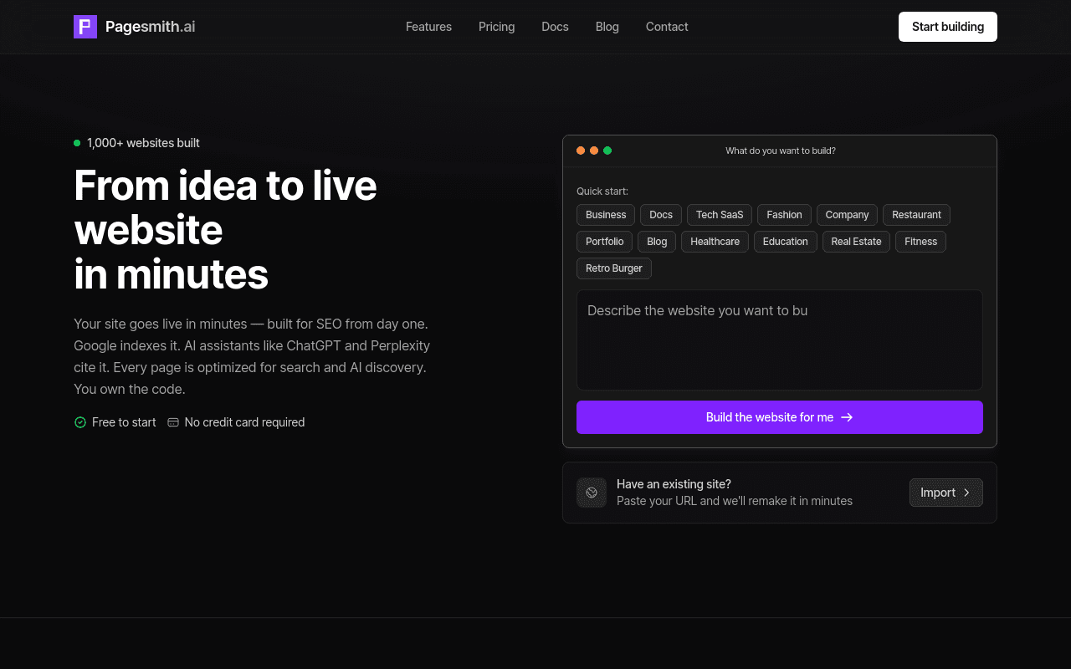Focus the website description text area
This screenshot has width=1071, height=669.
point(780,340)
